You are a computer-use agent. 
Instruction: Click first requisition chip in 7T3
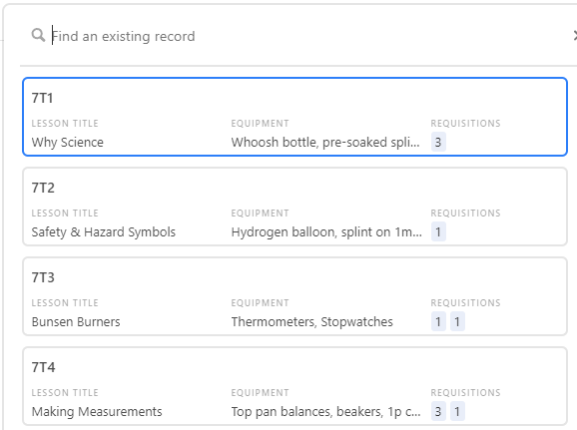point(438,321)
